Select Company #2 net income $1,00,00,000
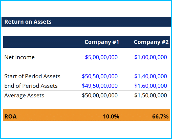Image resolution: width=172 pixels, height=139 pixels. [150, 57]
